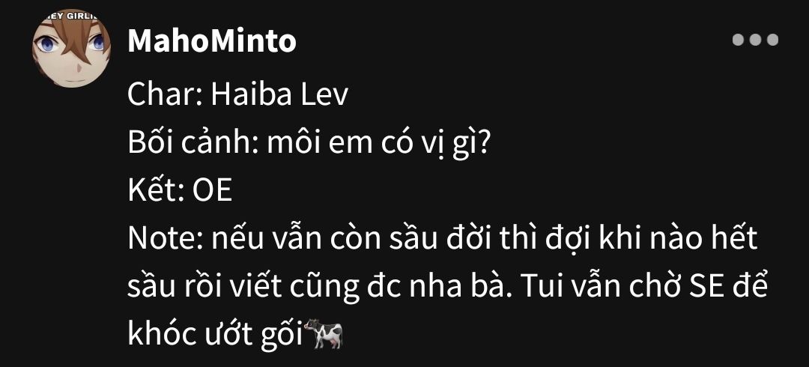Open the three-dot more options menu
The height and width of the screenshot is (367, 809).
tap(755, 40)
